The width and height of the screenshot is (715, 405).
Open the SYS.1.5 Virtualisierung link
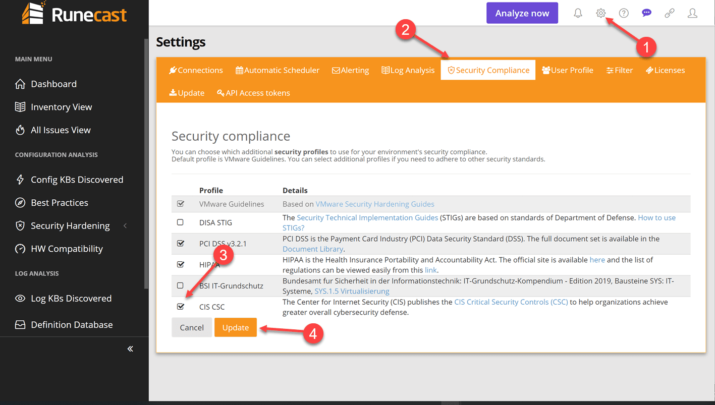pos(352,292)
